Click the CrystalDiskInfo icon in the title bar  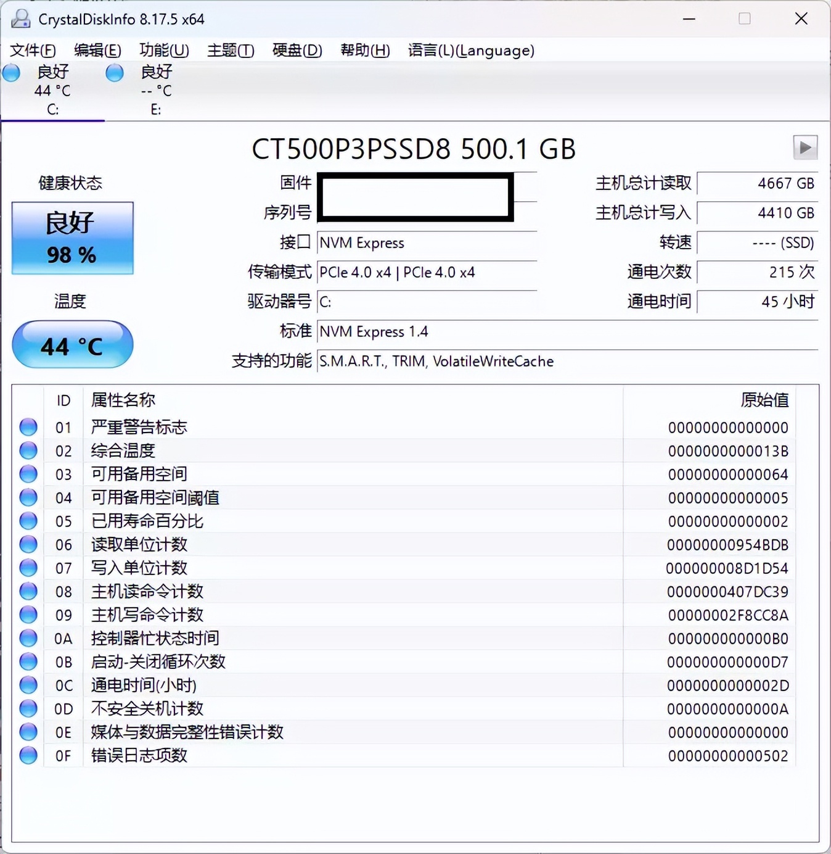pos(22,19)
